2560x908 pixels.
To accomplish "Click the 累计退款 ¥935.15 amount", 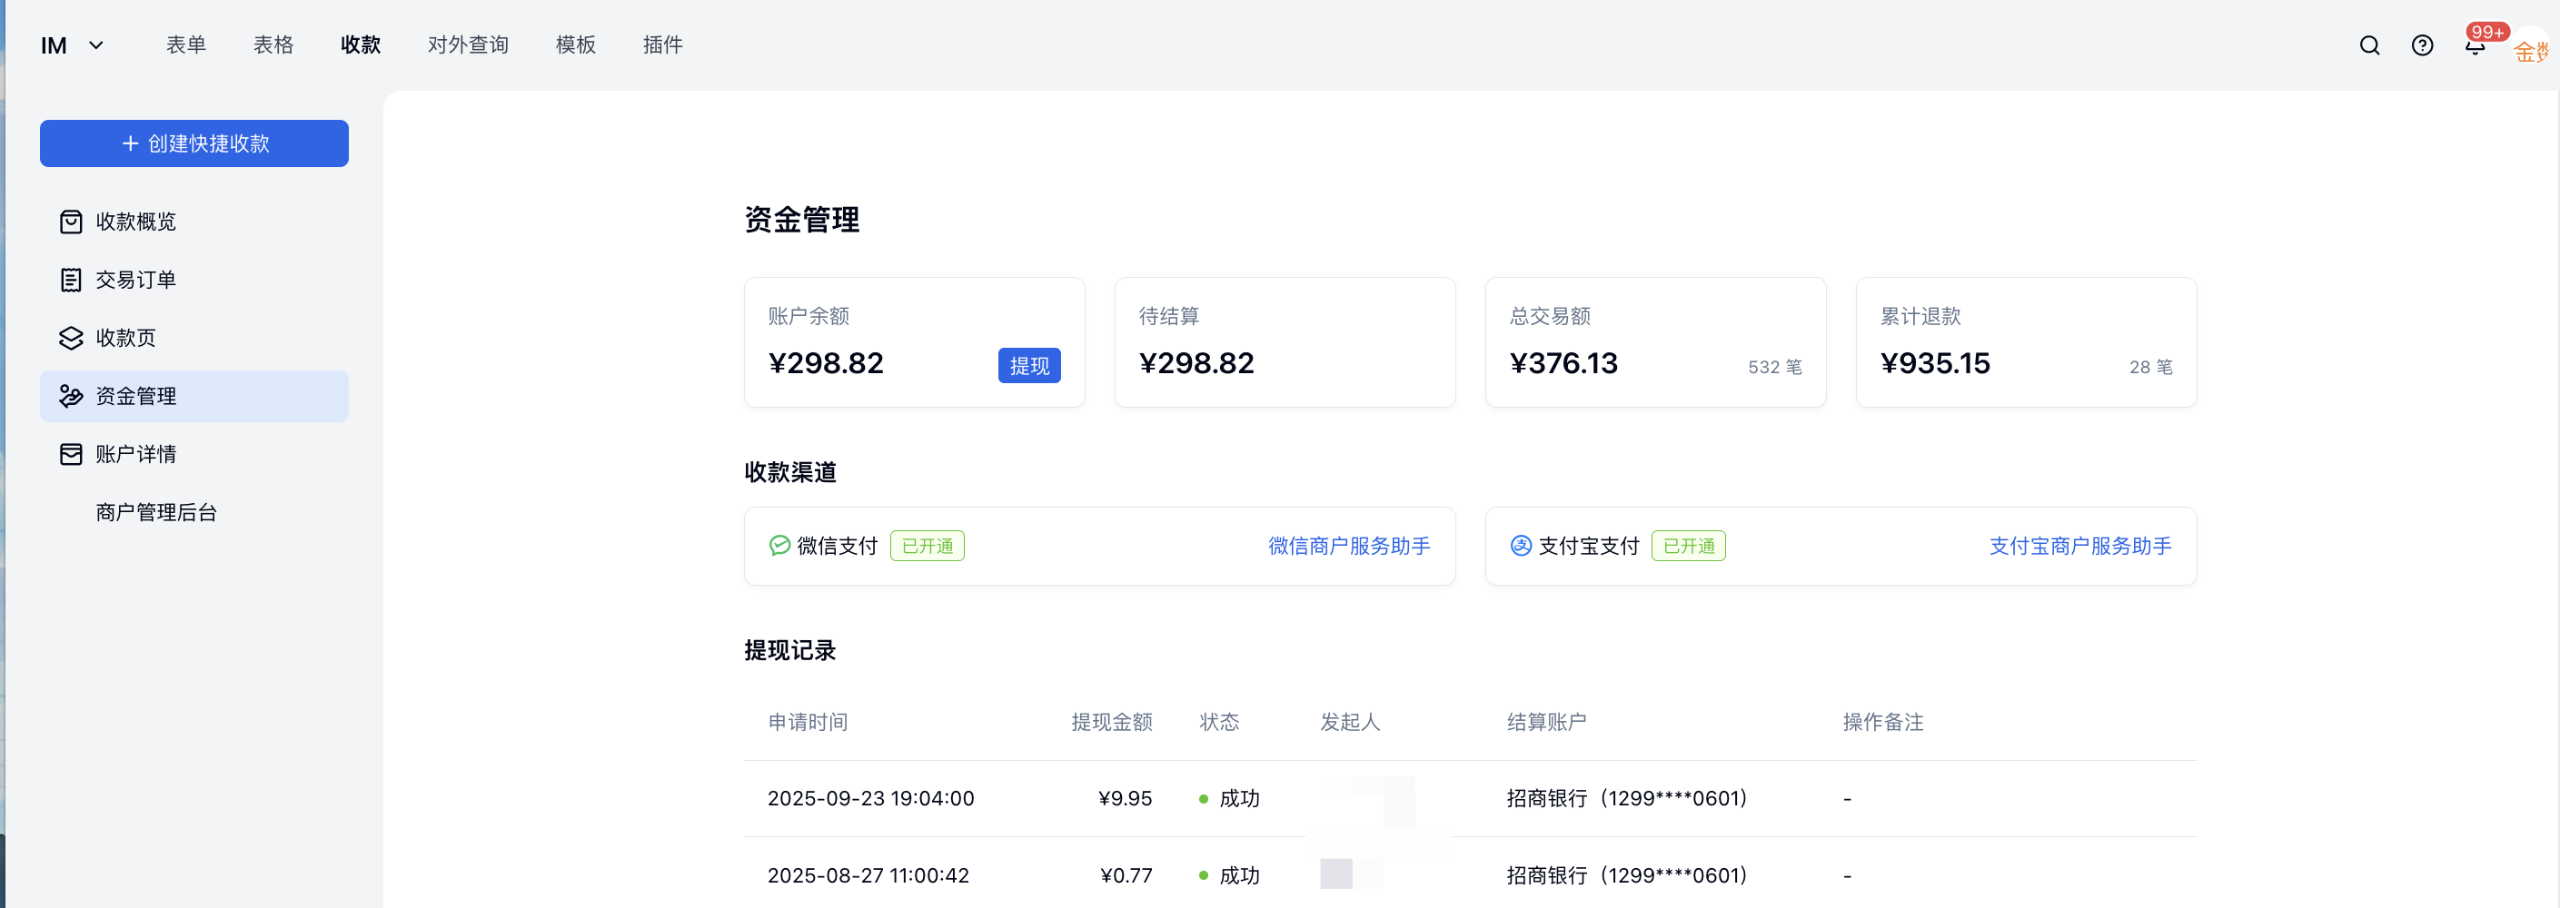I will click(x=1935, y=363).
